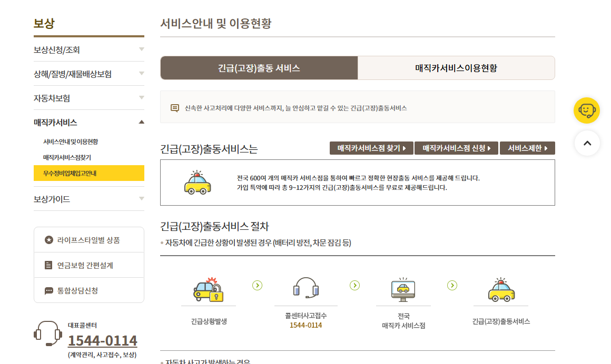611x364 pixels.
Task: Click the 가입 특약에 따라 총 9~12가지 sentence
Action: 342,187
